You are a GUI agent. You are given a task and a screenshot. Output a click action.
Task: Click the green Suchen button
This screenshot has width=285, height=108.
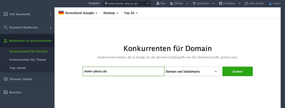click(237, 71)
